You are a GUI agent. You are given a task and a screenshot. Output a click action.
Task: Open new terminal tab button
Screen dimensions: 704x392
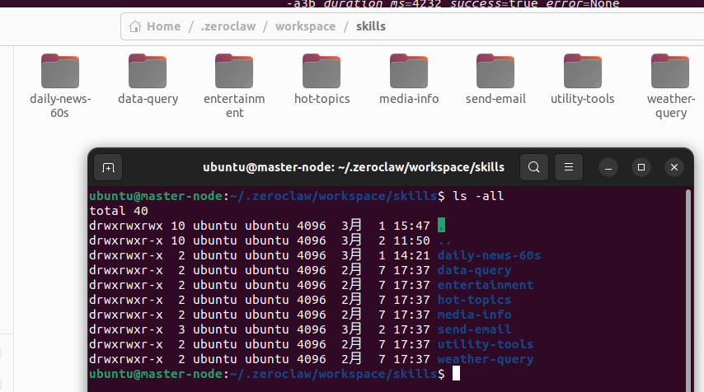(108, 167)
